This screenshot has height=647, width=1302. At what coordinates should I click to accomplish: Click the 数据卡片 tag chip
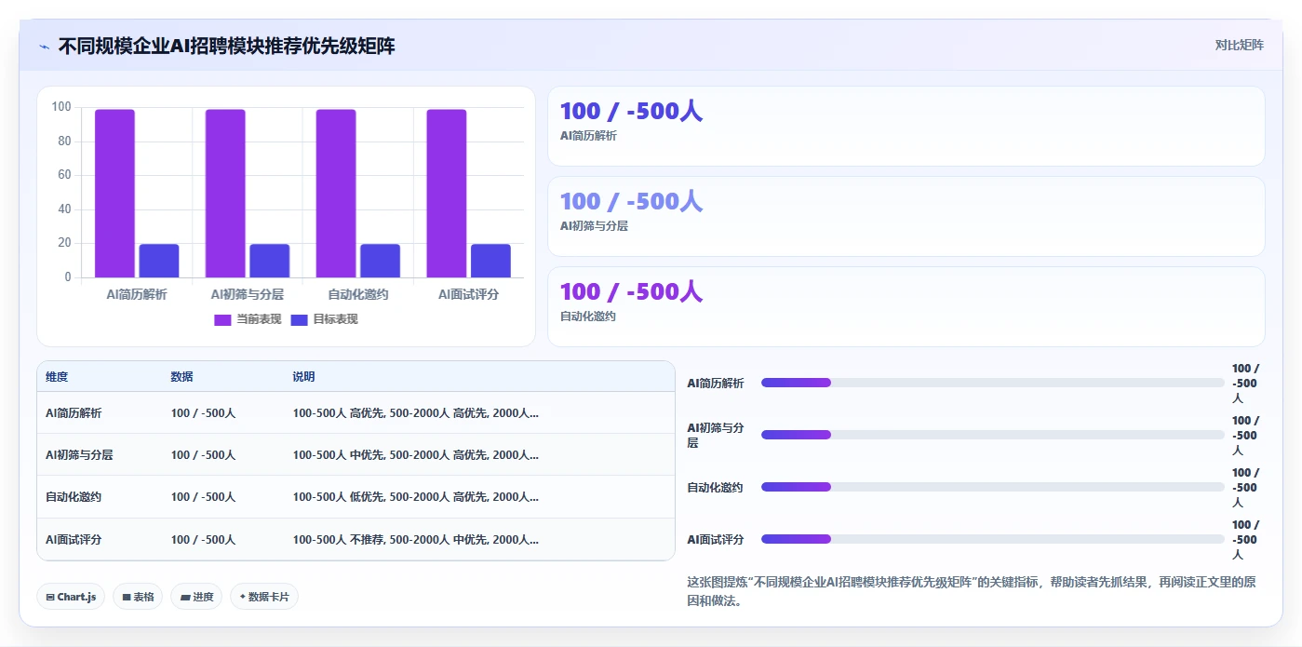tap(264, 597)
